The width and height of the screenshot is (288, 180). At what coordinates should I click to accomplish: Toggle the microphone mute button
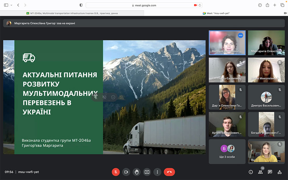pyautogui.click(x=116, y=172)
